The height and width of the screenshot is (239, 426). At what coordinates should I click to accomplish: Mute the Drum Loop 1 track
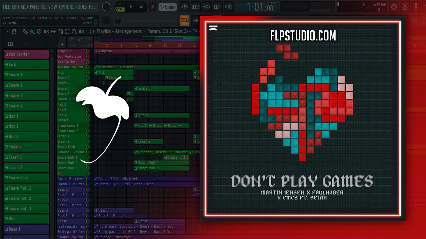(87, 125)
